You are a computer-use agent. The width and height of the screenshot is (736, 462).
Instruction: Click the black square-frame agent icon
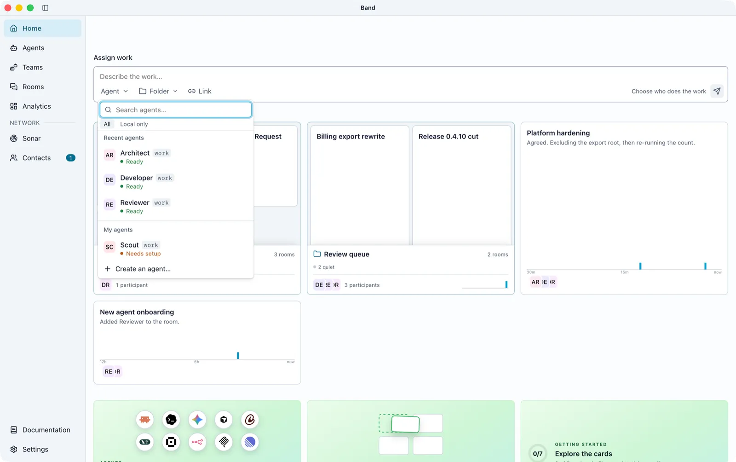171,442
